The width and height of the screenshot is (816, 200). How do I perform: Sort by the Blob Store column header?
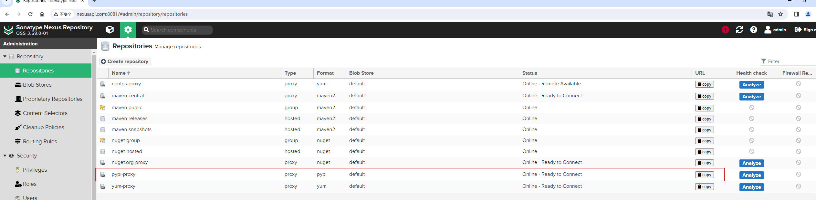pyautogui.click(x=432, y=73)
